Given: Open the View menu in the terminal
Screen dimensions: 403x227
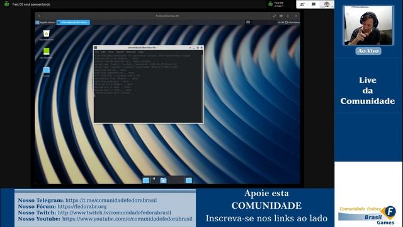Looking at the screenshot, I should pyautogui.click(x=111, y=52).
